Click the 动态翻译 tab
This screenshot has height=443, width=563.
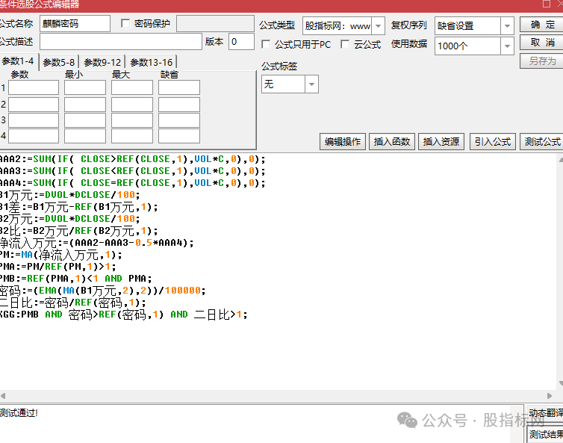[545, 413]
